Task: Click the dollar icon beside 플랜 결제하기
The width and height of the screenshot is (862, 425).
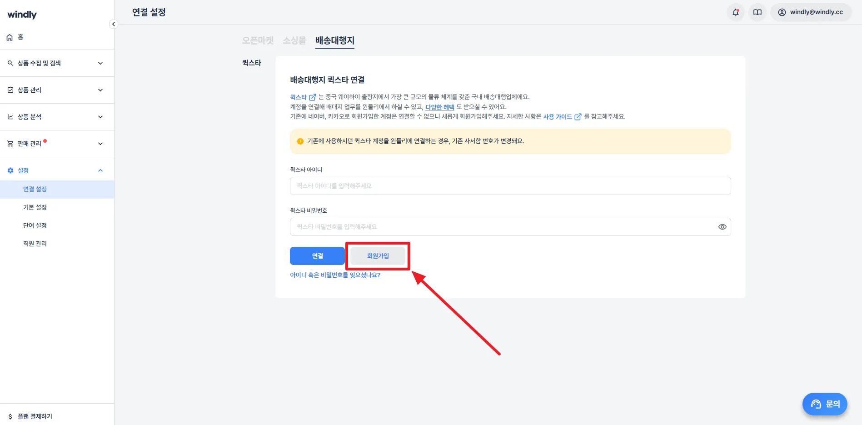Action: [x=10, y=416]
